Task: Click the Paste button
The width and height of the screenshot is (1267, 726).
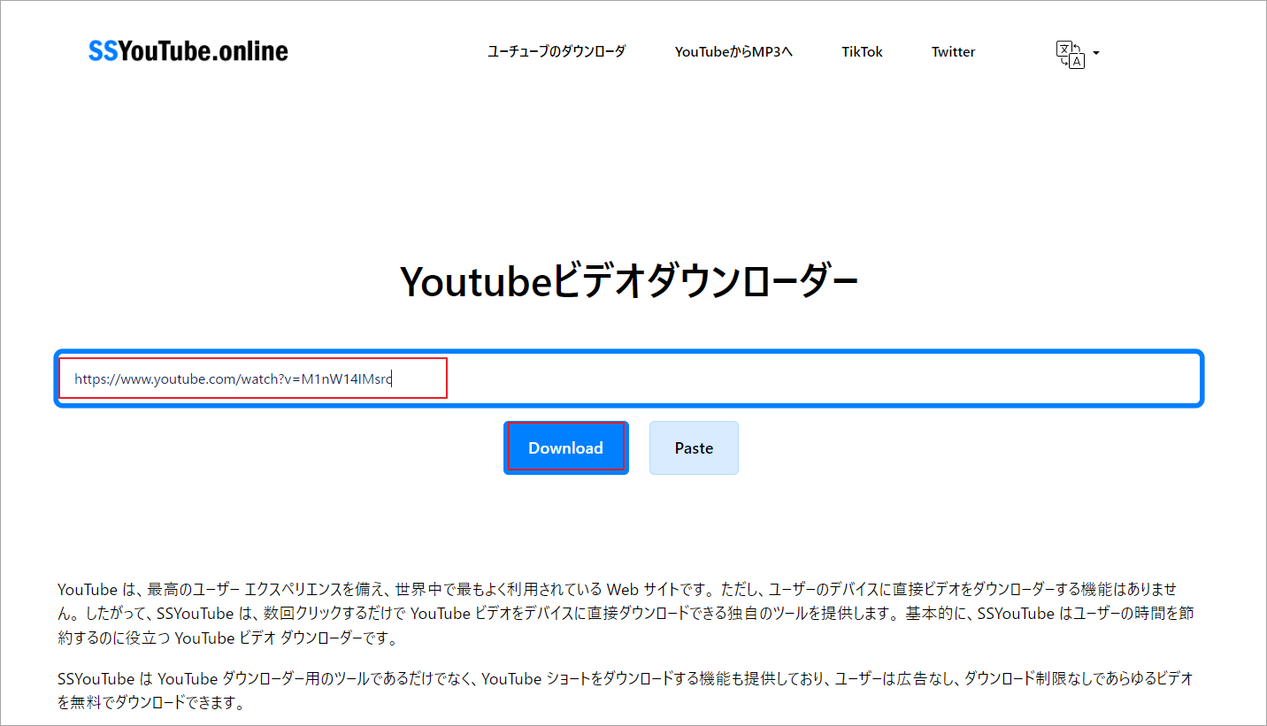Action: (x=694, y=447)
